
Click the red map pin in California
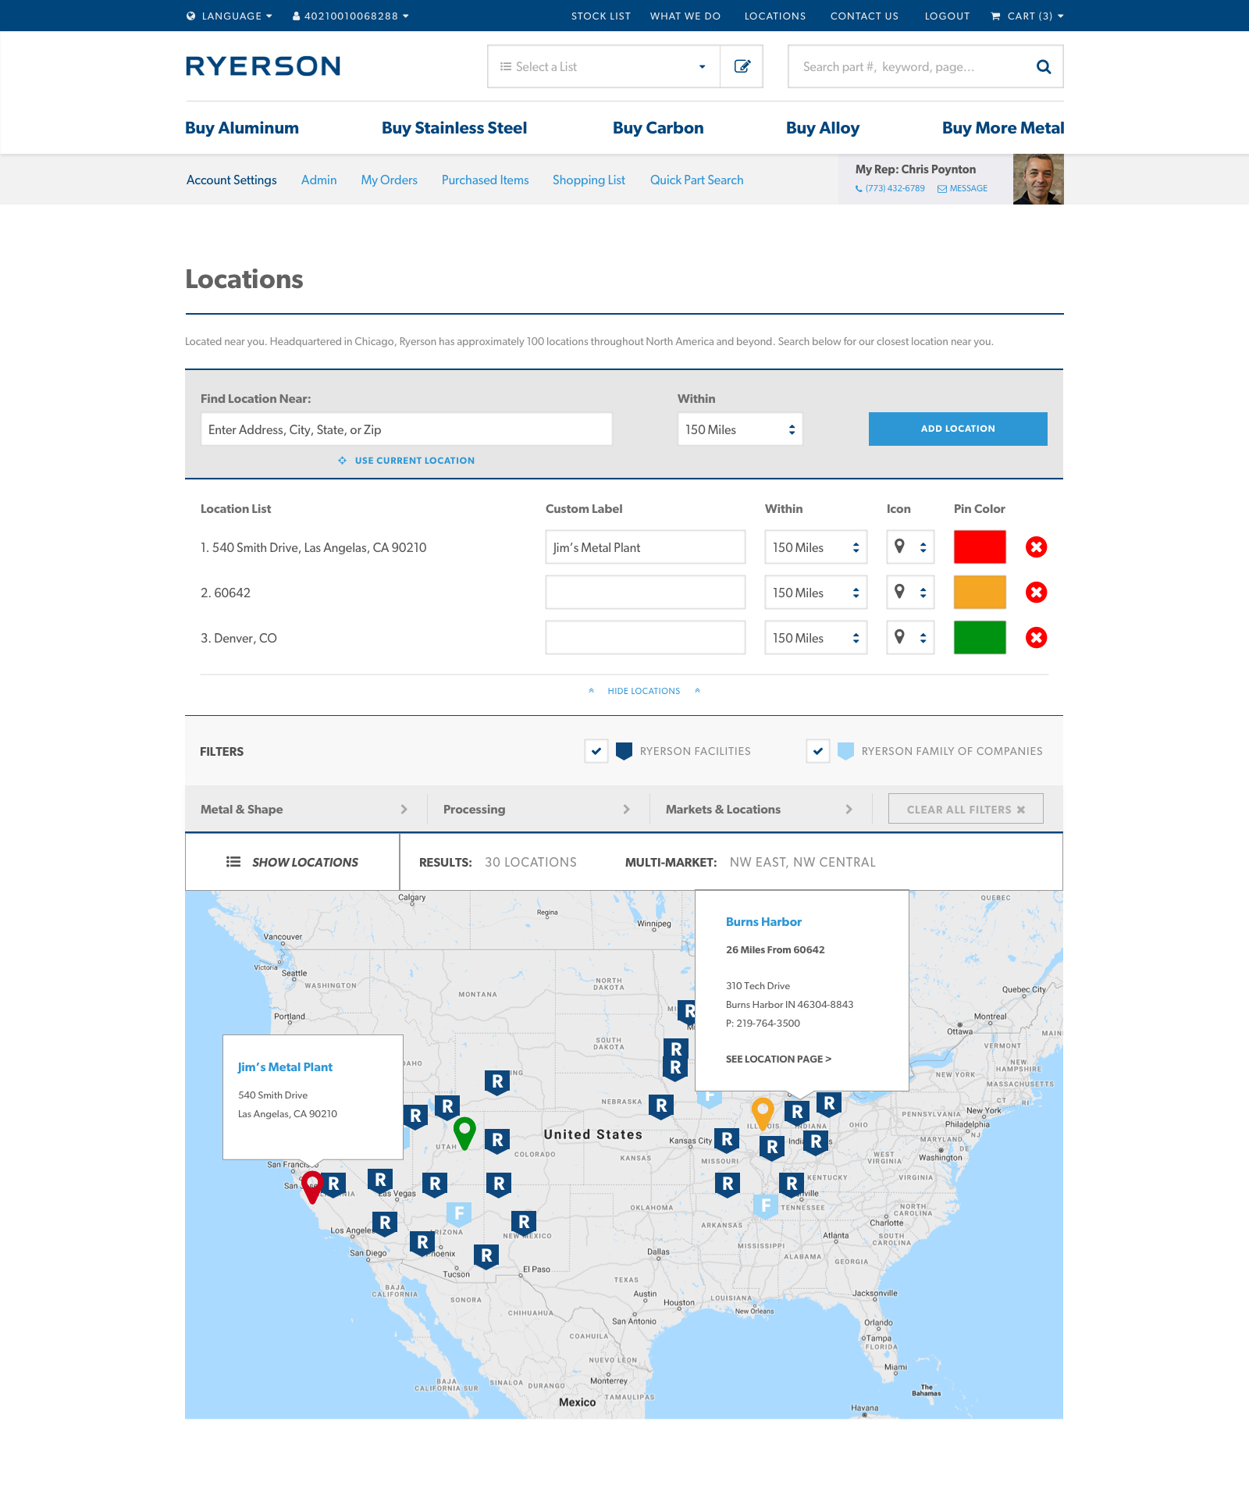(x=312, y=1187)
